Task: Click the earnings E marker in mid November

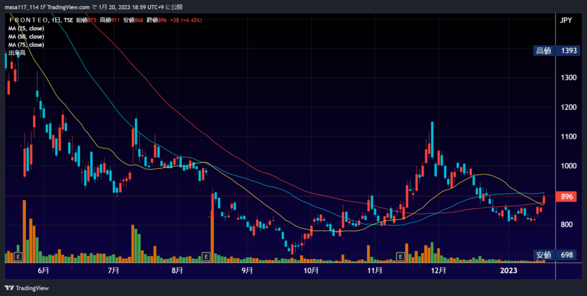Action: click(x=401, y=256)
